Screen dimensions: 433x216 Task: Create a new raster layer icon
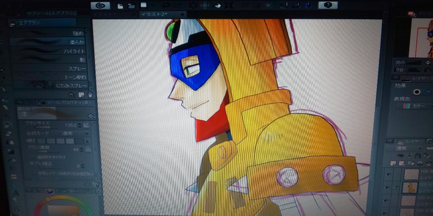coord(392,163)
